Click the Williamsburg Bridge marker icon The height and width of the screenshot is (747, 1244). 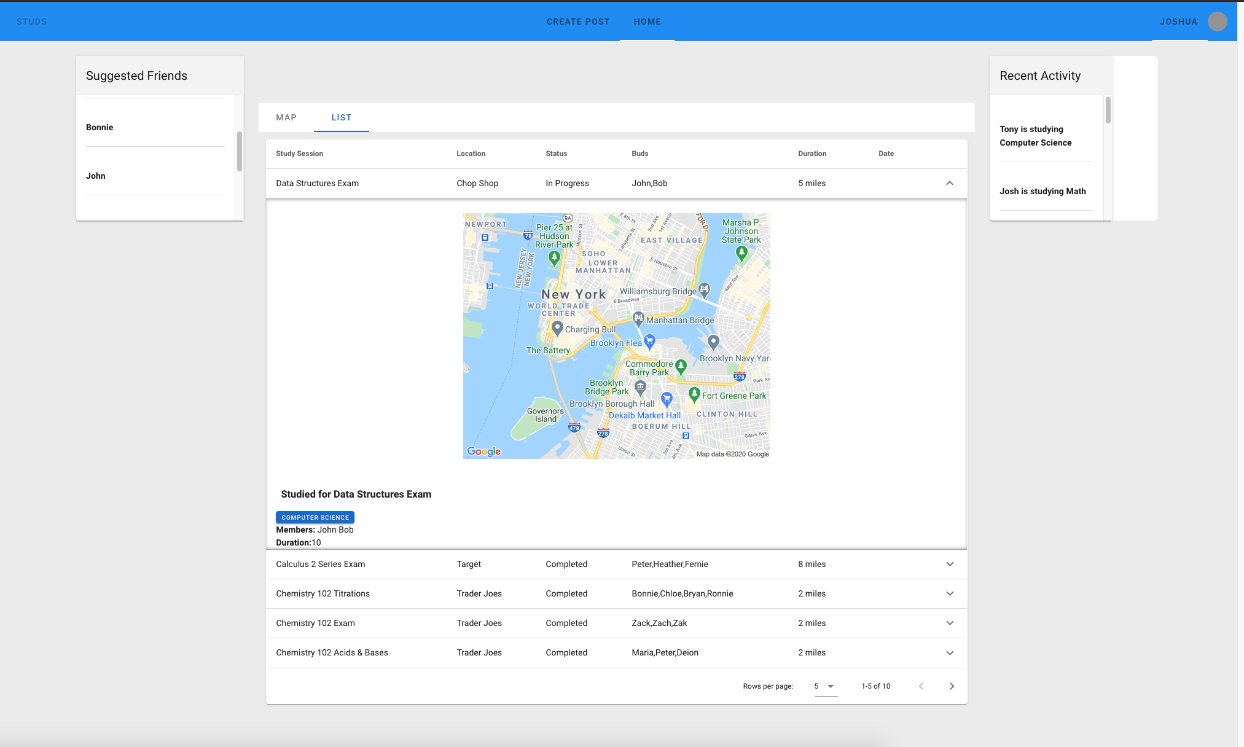[704, 289]
